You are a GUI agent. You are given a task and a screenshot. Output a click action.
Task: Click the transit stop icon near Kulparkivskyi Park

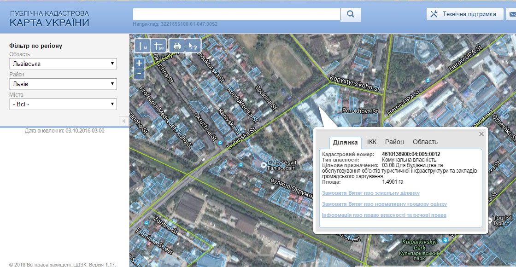tap(445, 240)
